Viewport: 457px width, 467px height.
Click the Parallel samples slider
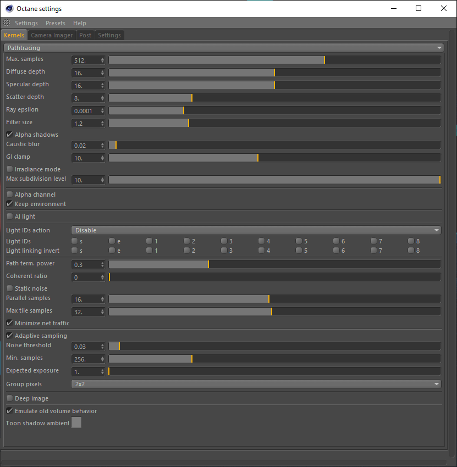(x=274, y=299)
